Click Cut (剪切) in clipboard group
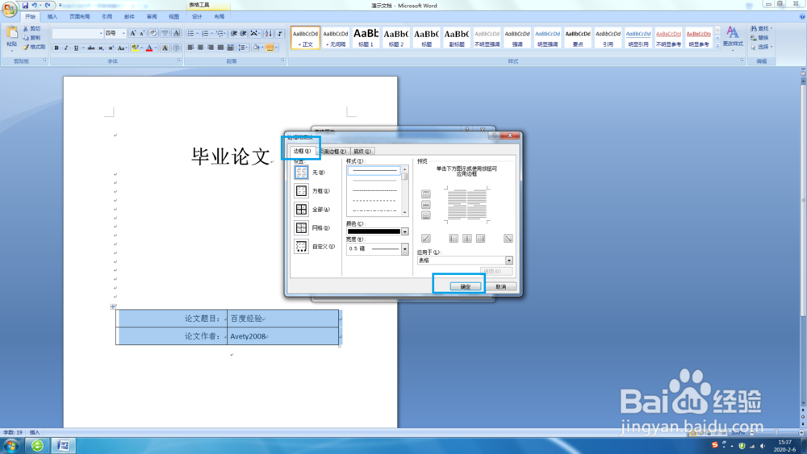The height and width of the screenshot is (454, 807). pyautogui.click(x=32, y=29)
